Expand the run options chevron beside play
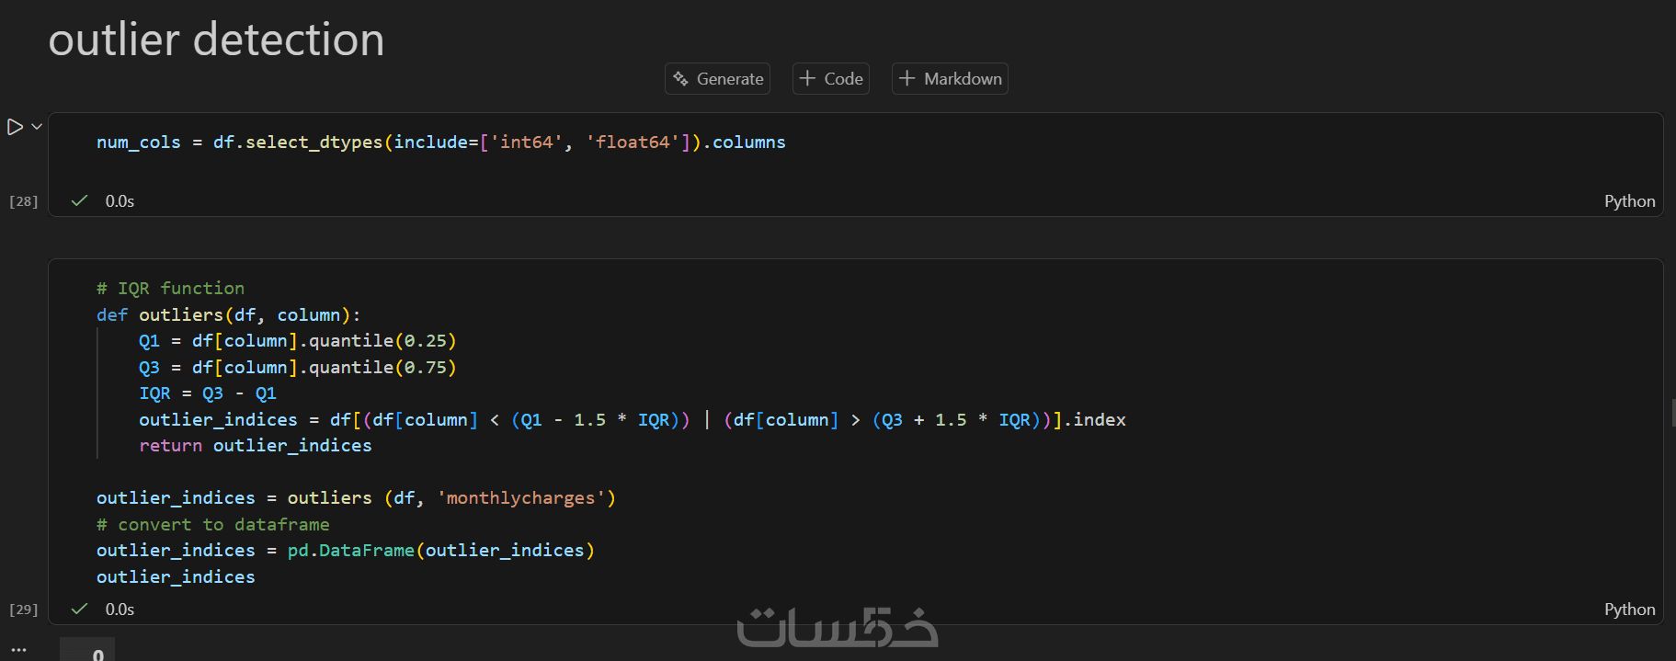The height and width of the screenshot is (661, 1676). pos(37,127)
